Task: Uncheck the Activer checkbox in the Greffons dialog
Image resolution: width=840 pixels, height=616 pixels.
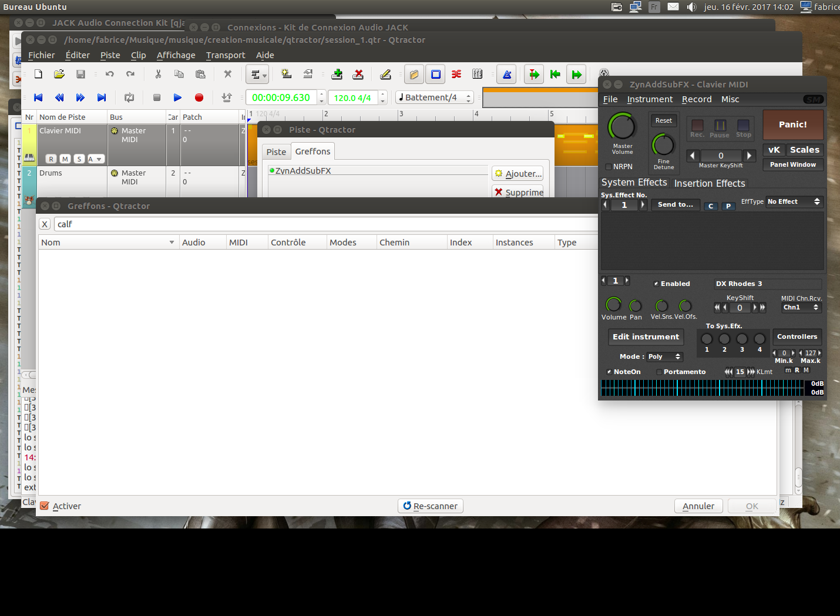Action: click(x=45, y=506)
